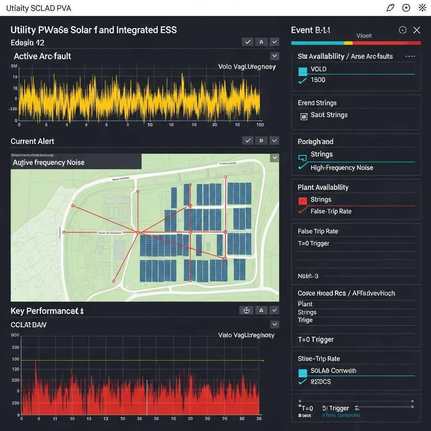Toggle the checkmark above Active Arc-fault chart
The height and width of the screenshot is (431, 431).
pyautogui.click(x=247, y=42)
